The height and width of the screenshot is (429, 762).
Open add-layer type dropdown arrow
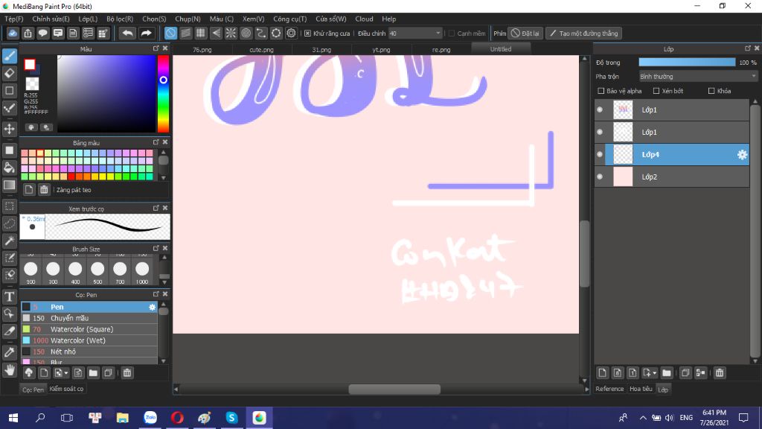point(655,373)
